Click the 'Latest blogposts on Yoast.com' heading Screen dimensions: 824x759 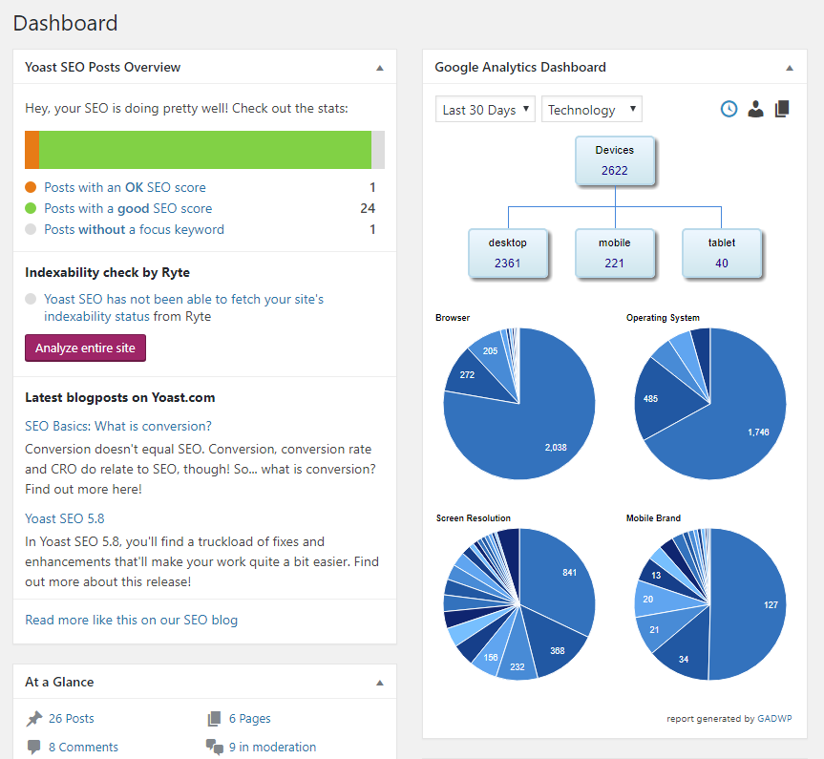(x=119, y=397)
